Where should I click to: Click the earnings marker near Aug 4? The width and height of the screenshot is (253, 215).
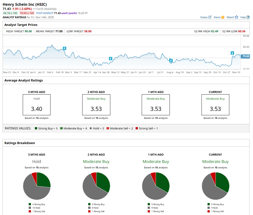click(171, 60)
